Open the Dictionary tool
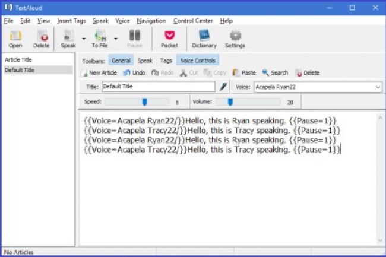This screenshot has height=257, width=386. tap(204, 38)
